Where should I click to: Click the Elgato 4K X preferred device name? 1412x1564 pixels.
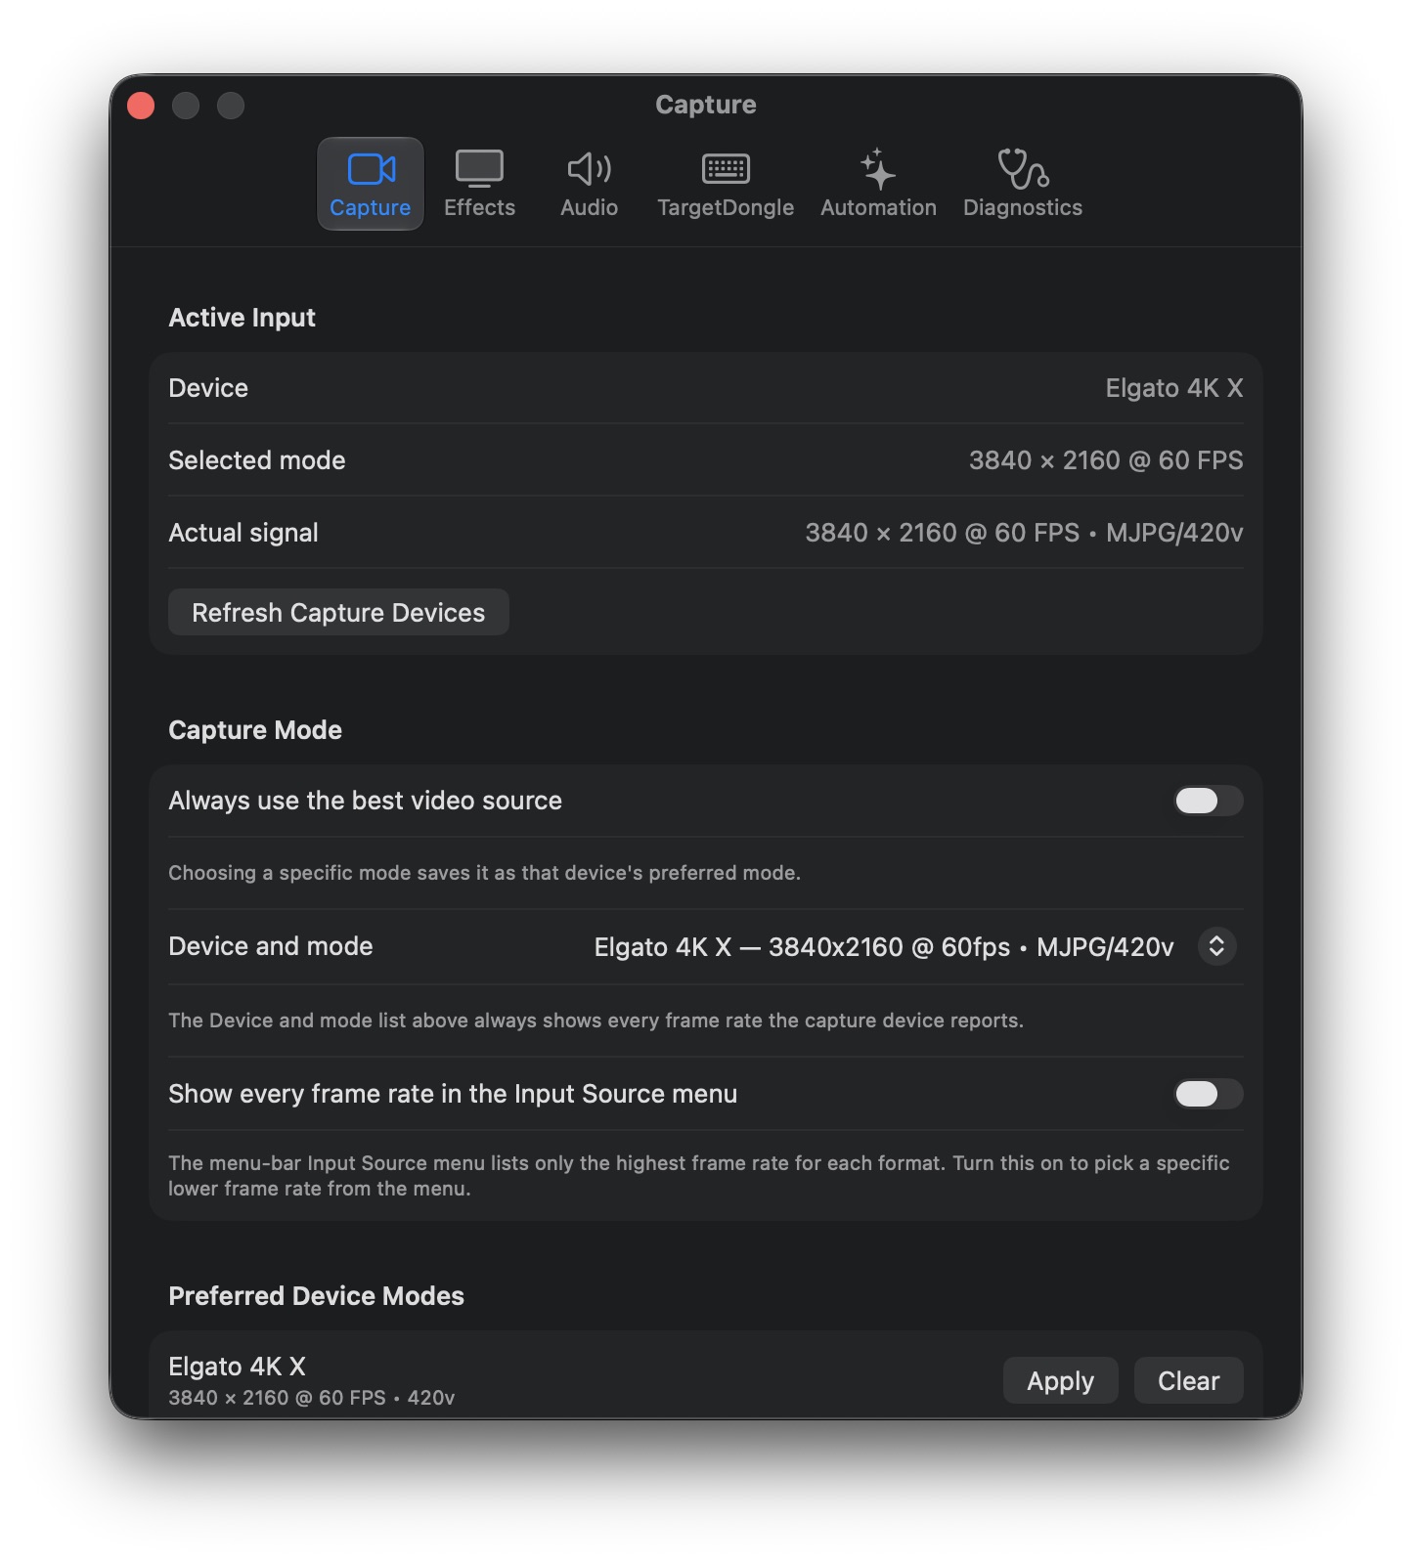click(237, 1366)
